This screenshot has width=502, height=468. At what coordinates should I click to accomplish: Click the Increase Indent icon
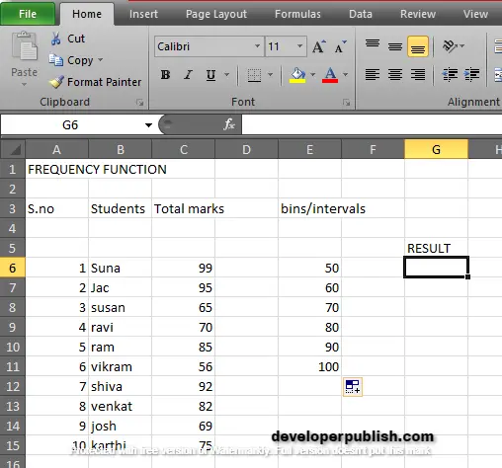(471, 75)
